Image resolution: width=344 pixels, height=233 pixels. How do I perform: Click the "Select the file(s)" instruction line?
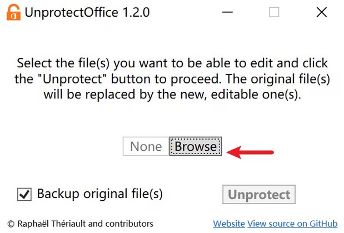coord(172,63)
